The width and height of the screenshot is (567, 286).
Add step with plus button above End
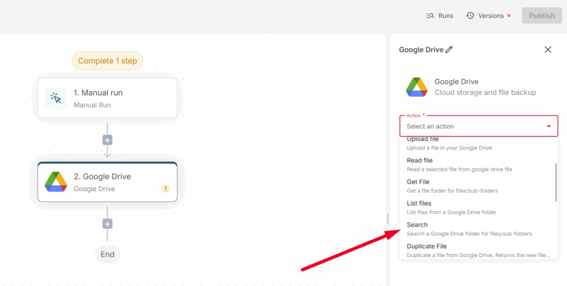(x=107, y=224)
